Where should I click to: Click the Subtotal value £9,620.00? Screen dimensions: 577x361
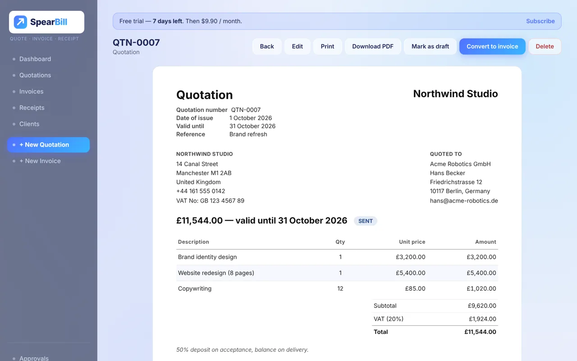click(x=482, y=306)
